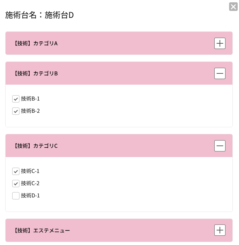Click the 技術B-1 label text
This screenshot has height=245, width=239.
coord(30,99)
